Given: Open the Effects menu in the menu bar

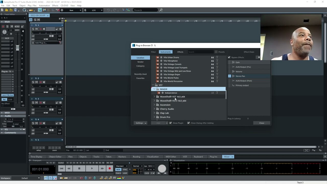Looking at the screenshot, I should [55, 6].
